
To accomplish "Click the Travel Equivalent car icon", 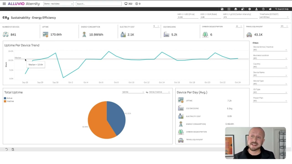I will (249, 35).
